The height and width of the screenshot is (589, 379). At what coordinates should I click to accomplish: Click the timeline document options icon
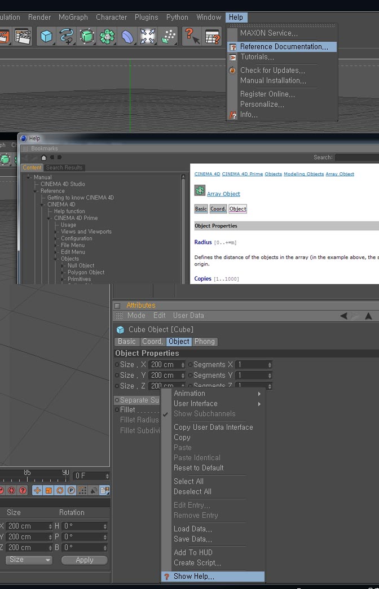pos(105,490)
